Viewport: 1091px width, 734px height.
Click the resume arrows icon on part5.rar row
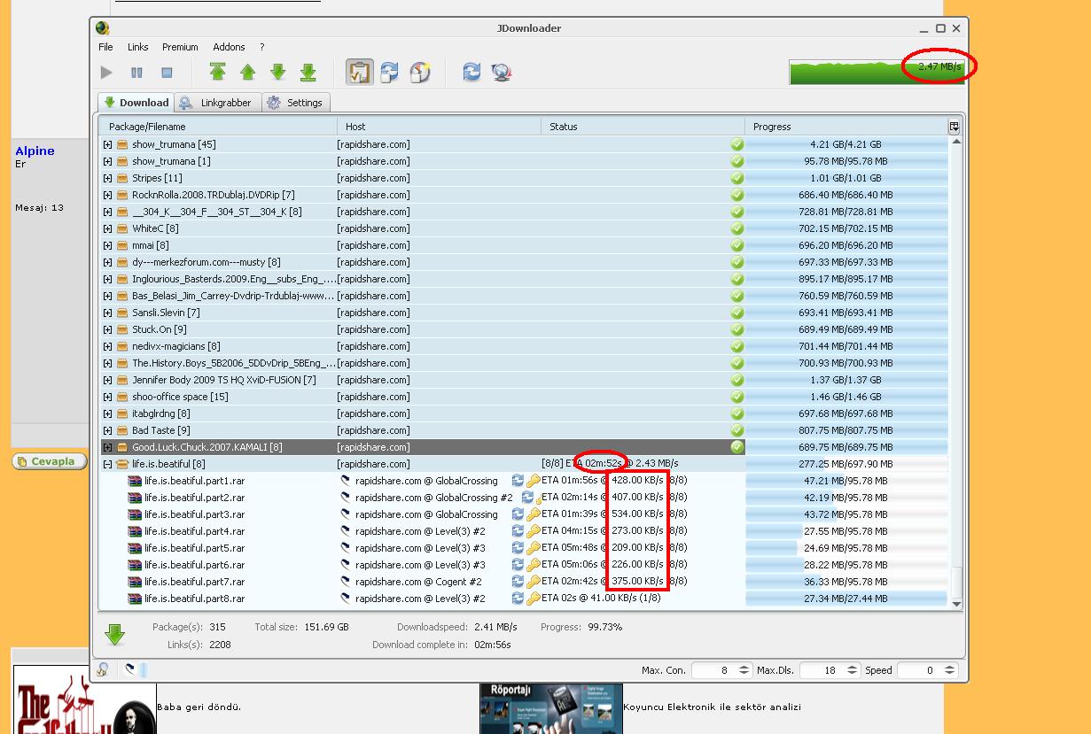click(x=518, y=548)
